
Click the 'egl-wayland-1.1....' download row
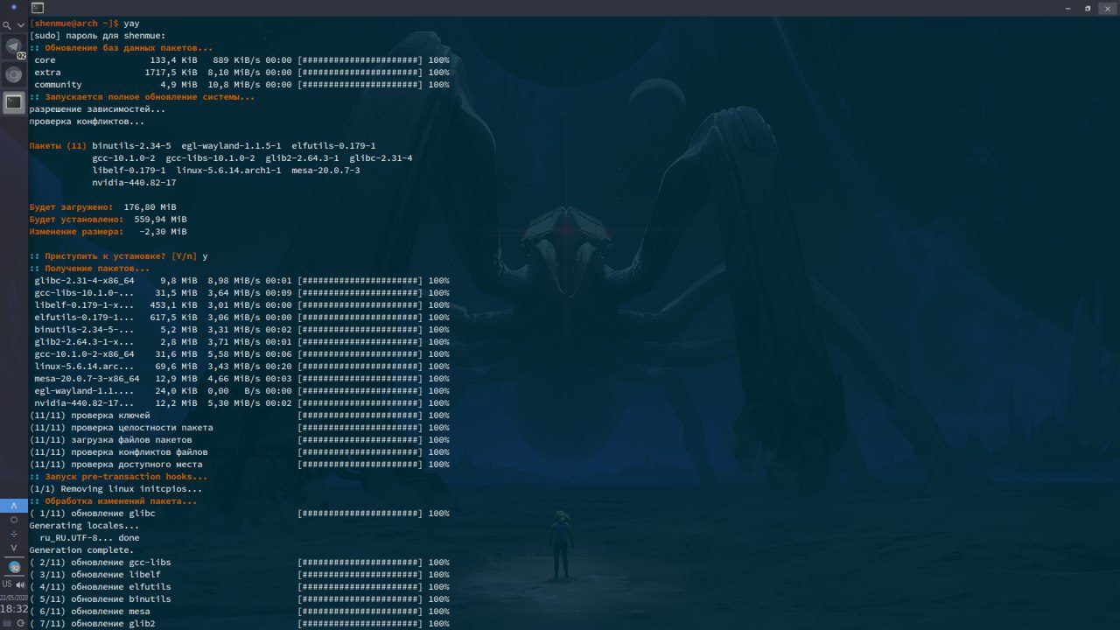coord(241,391)
